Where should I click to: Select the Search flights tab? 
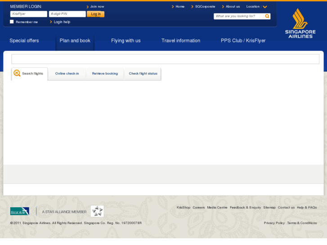click(x=30, y=74)
